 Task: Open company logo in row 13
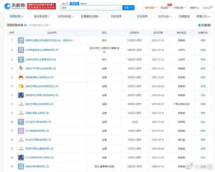click(x=21, y=148)
